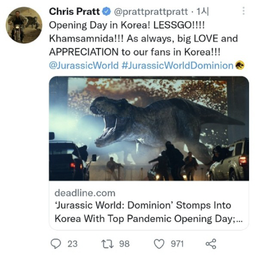Like the tweet with heart icon

tap(159, 244)
